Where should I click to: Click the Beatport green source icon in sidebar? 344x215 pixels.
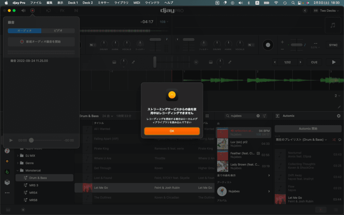7,172
